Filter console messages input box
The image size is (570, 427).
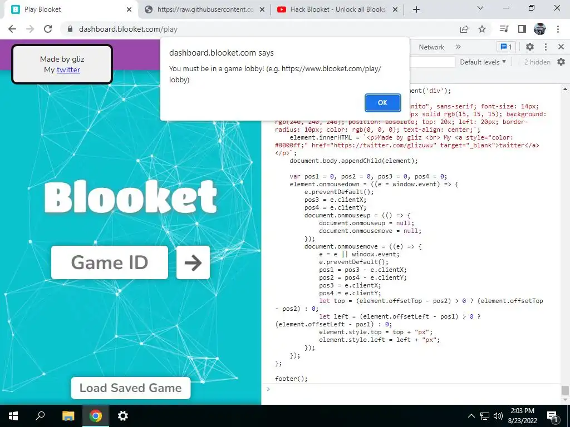pyautogui.click(x=433, y=62)
